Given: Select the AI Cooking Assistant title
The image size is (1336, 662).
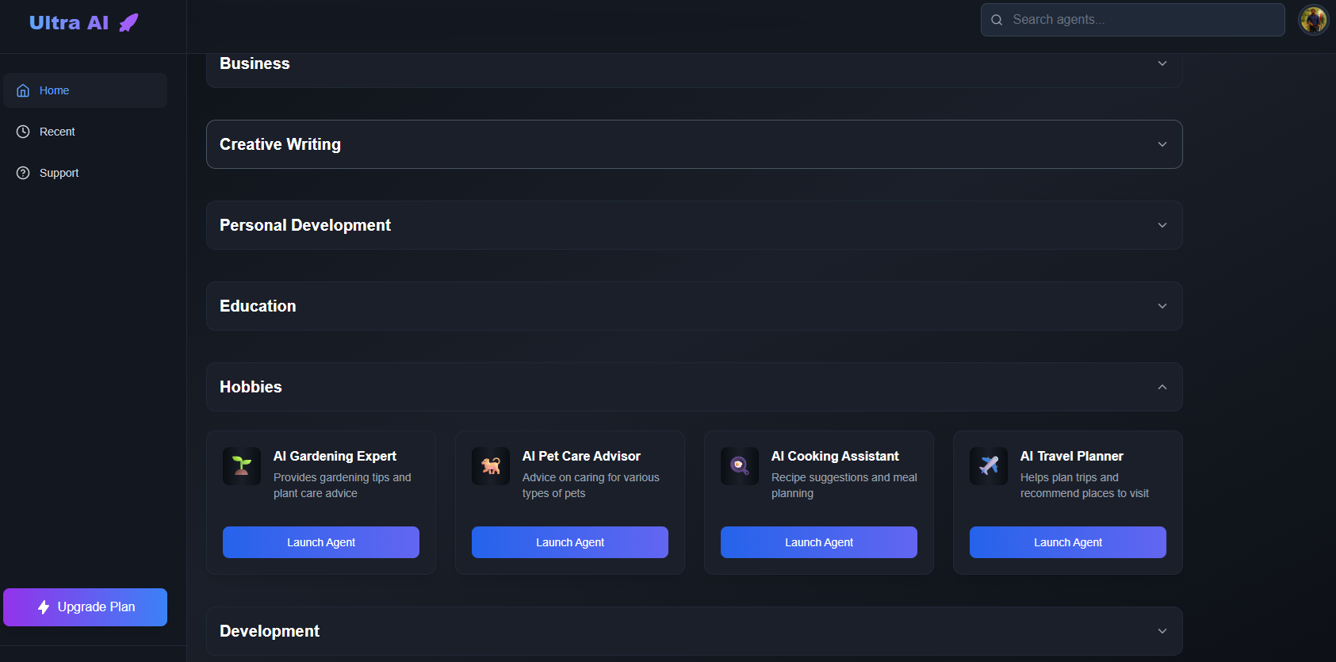Looking at the screenshot, I should pos(835,456).
